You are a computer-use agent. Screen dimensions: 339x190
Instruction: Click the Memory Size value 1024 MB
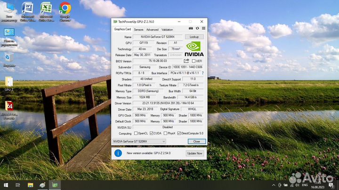click(145, 97)
